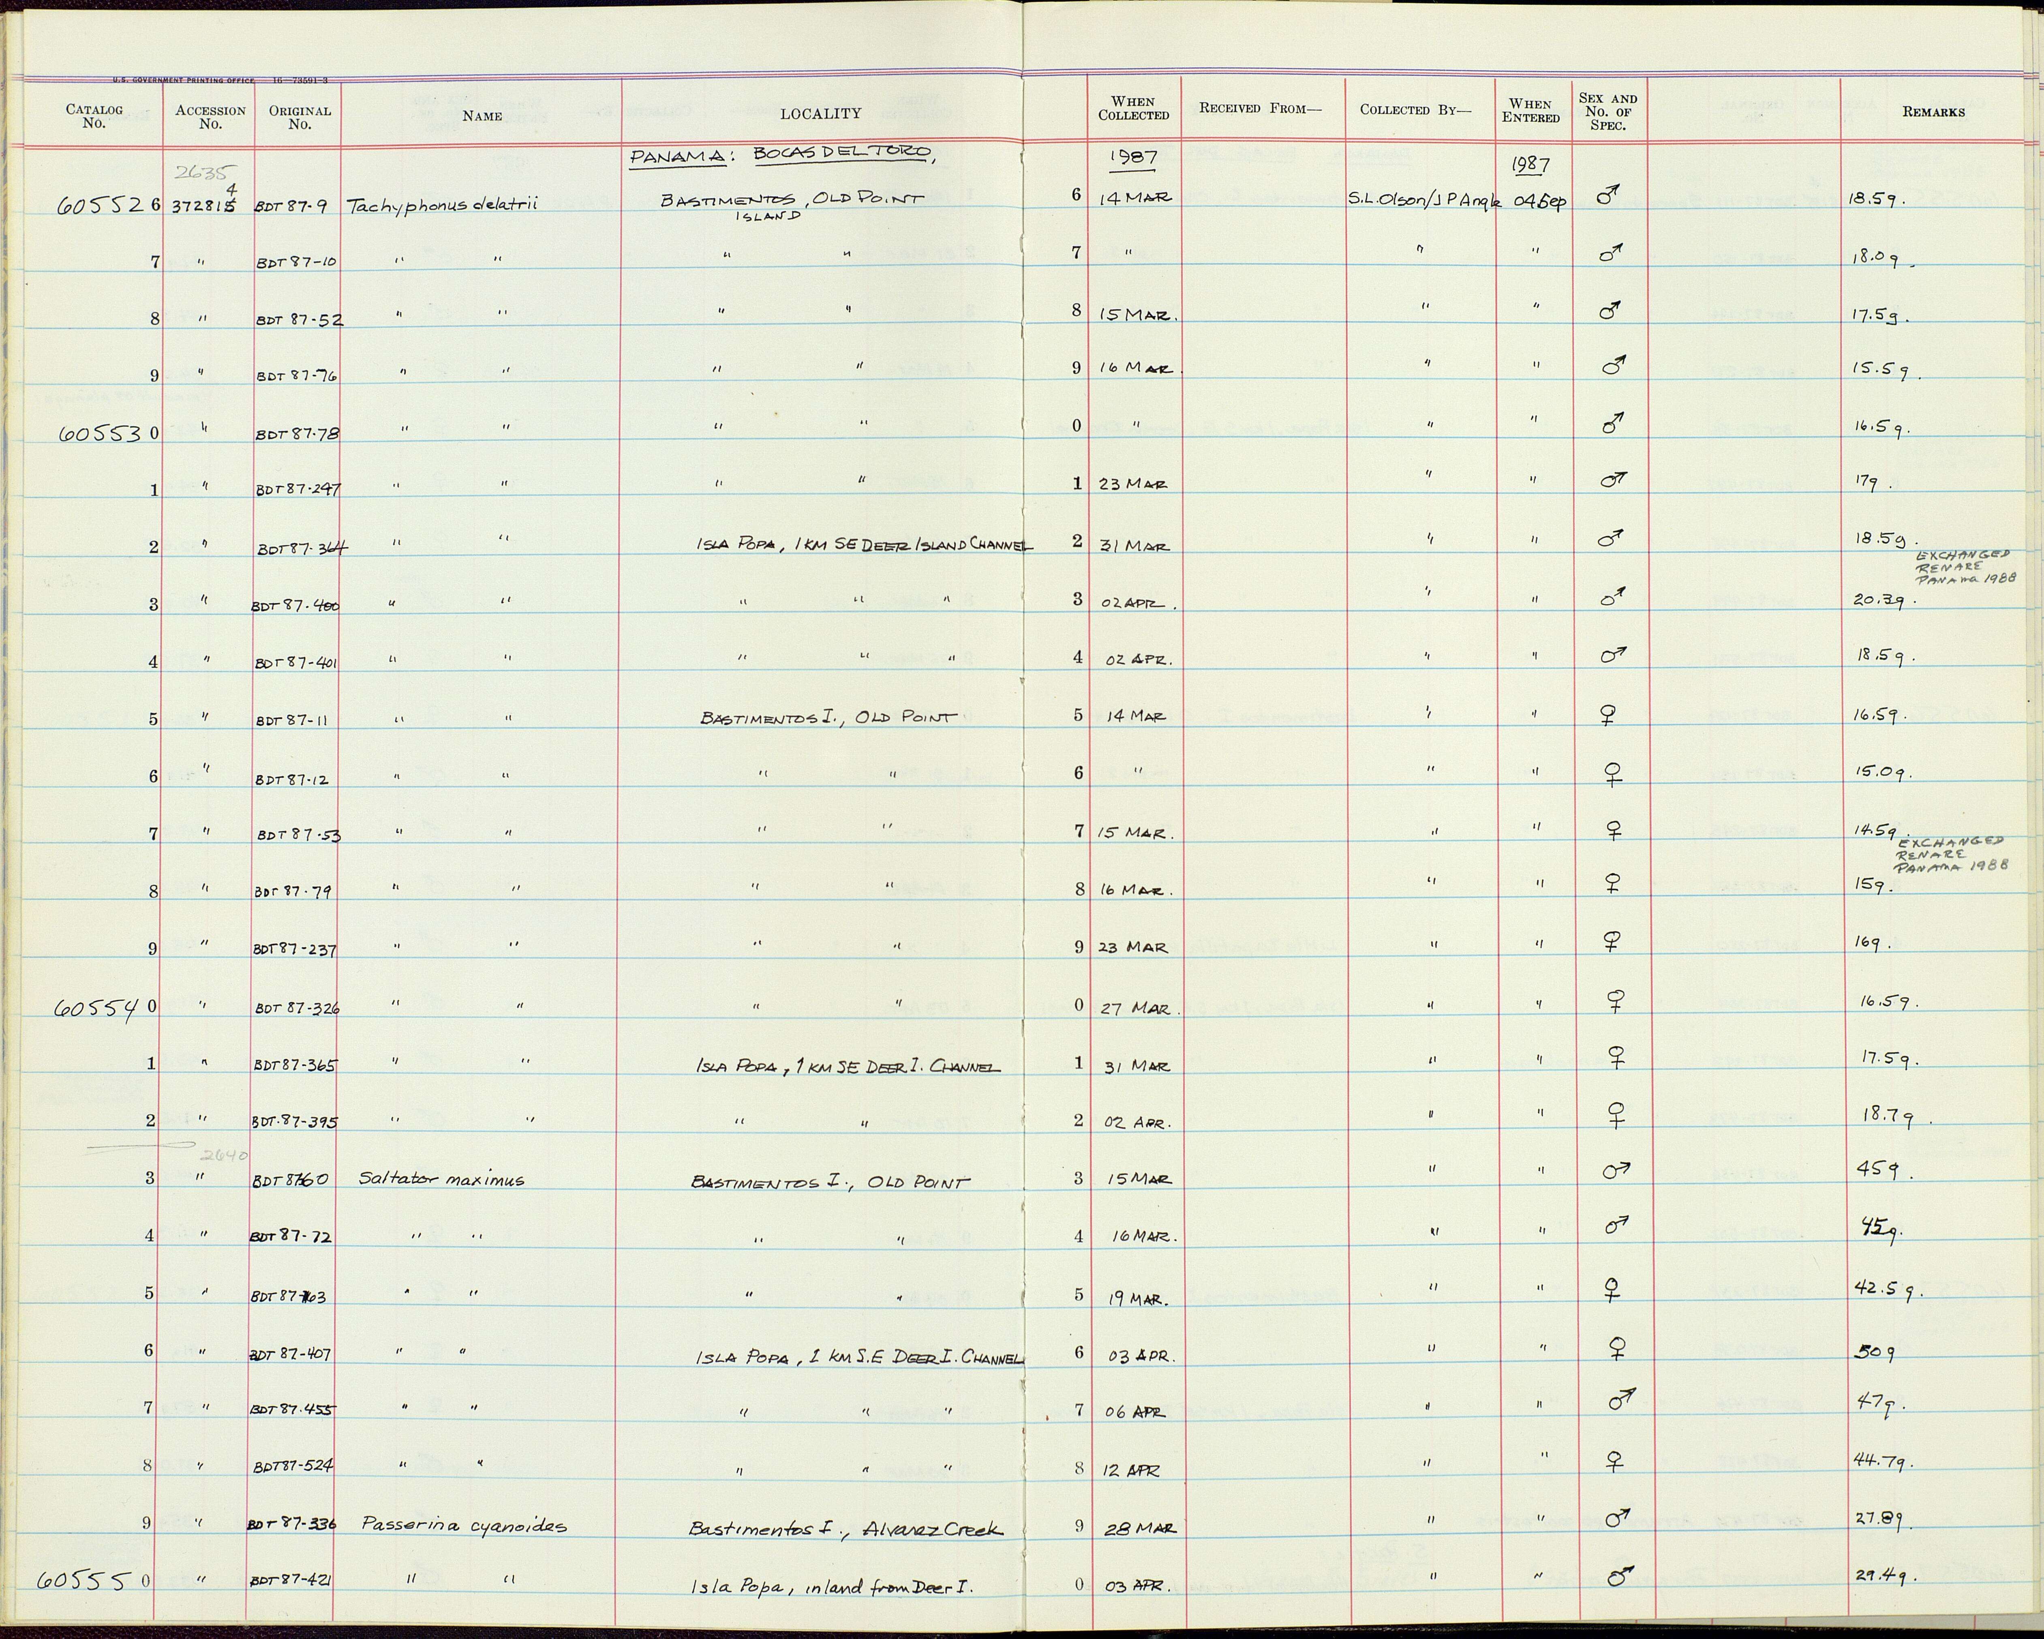Click original number 'BDT 87-326'
The height and width of the screenshot is (1639, 2044).
coord(297,1008)
